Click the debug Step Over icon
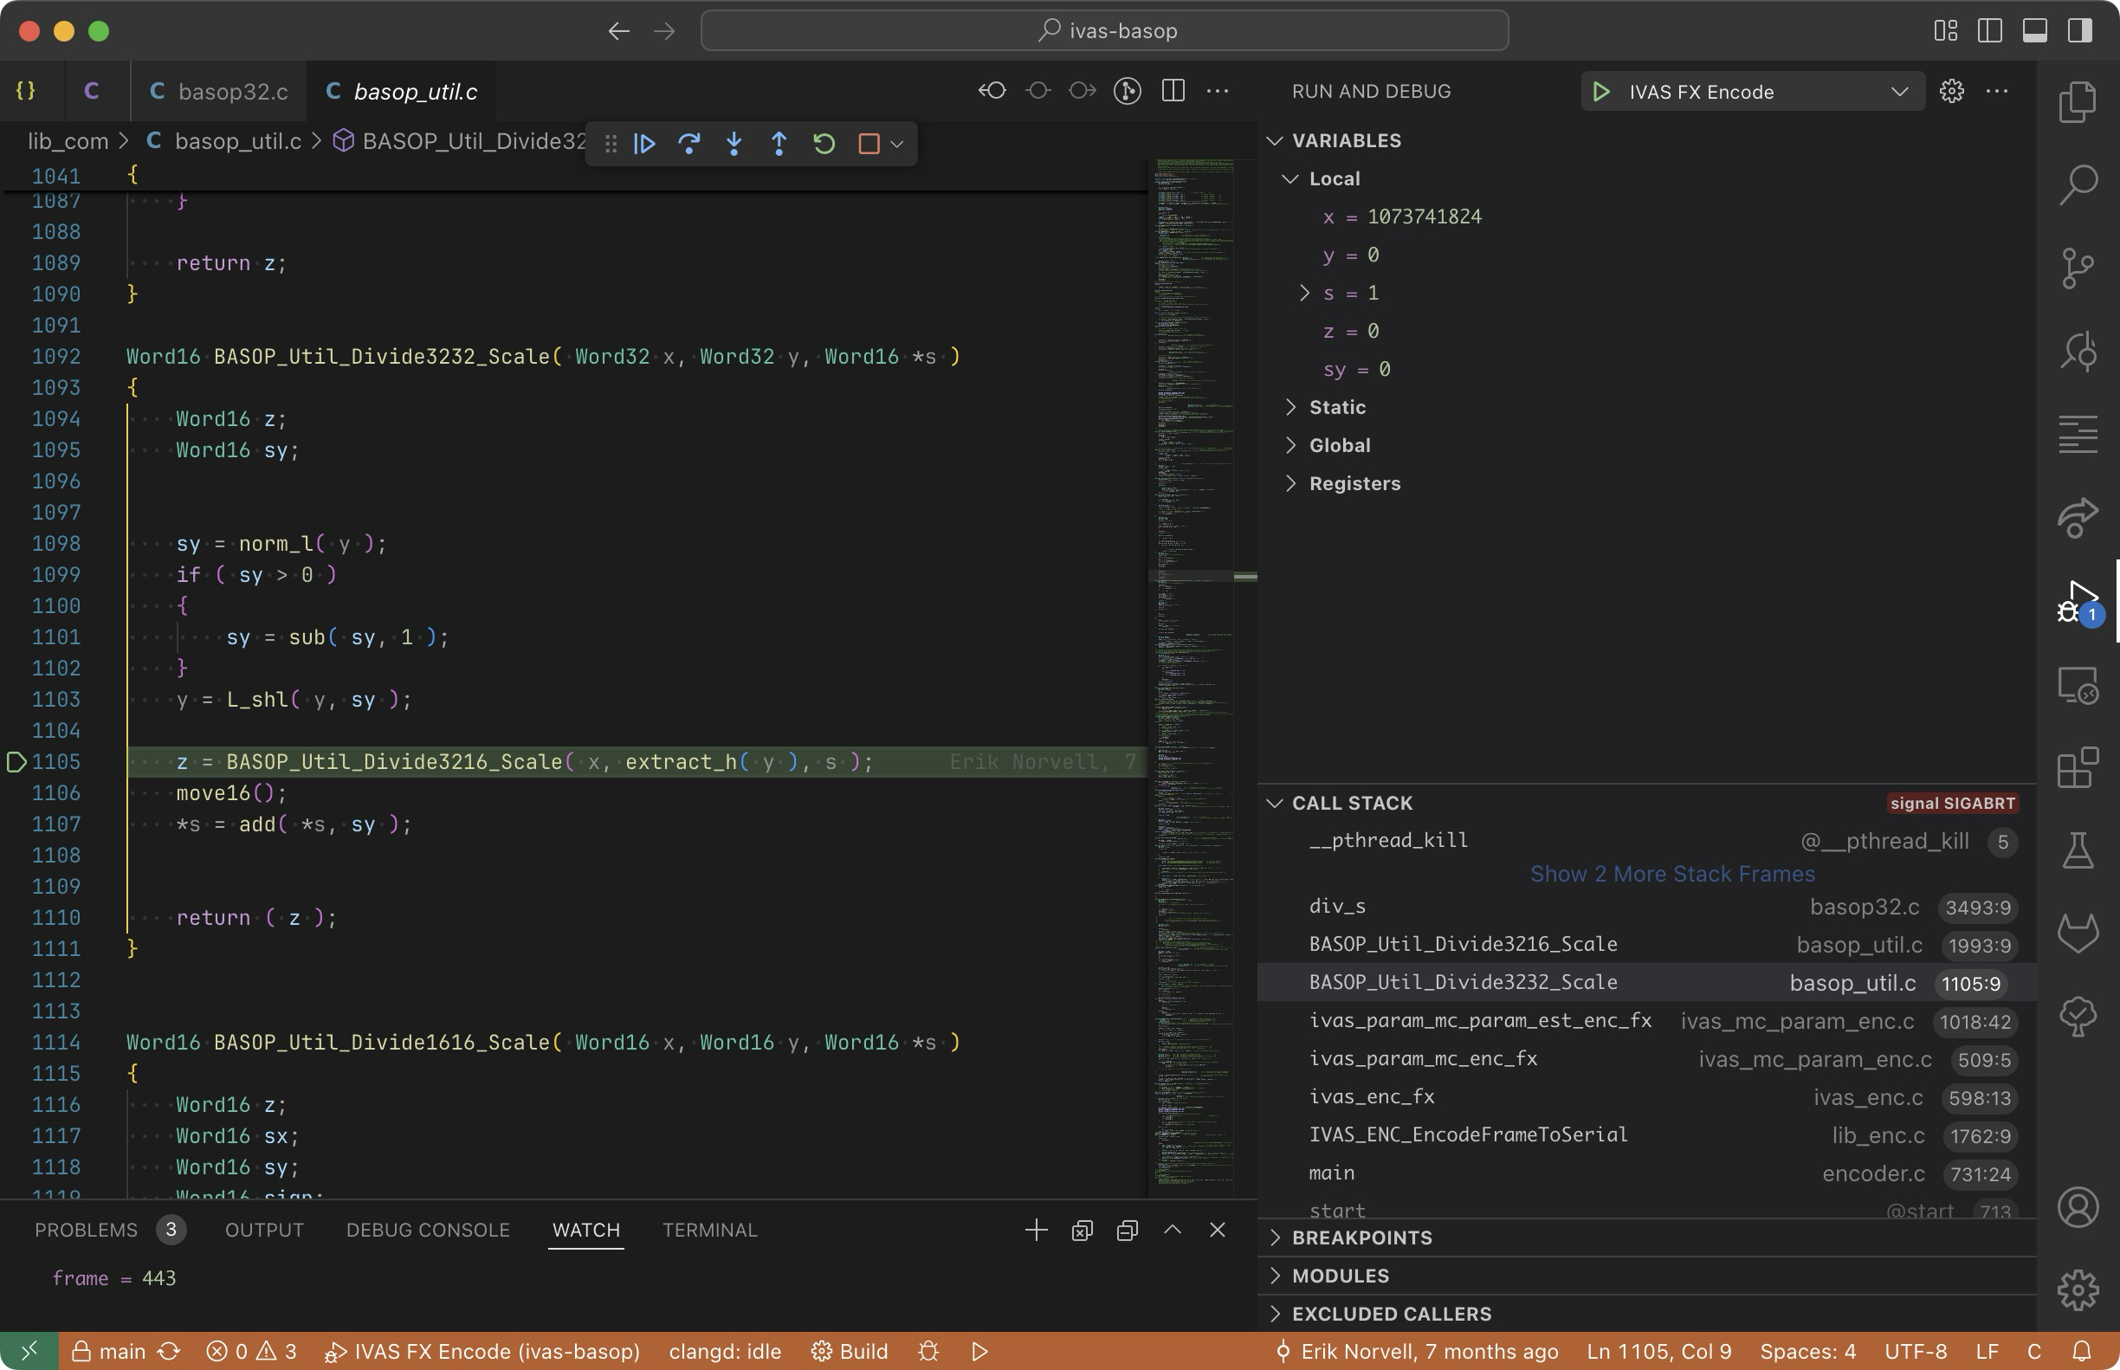Screen dimensions: 2120x1370 point(688,143)
